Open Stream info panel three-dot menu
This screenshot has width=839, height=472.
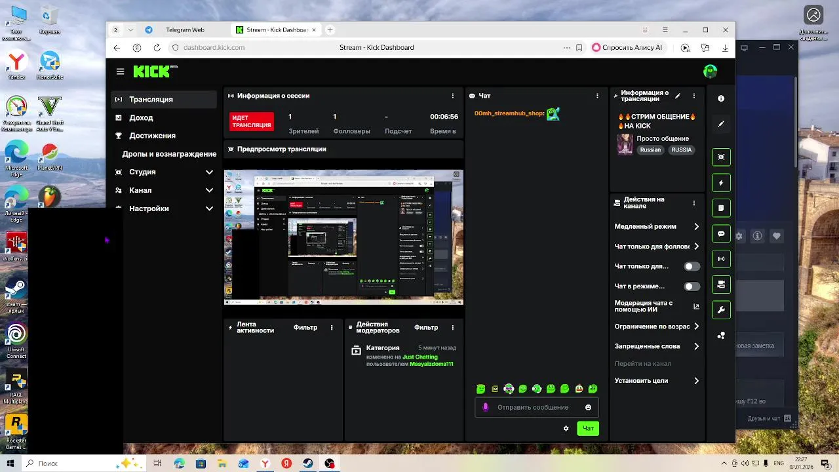click(x=694, y=96)
